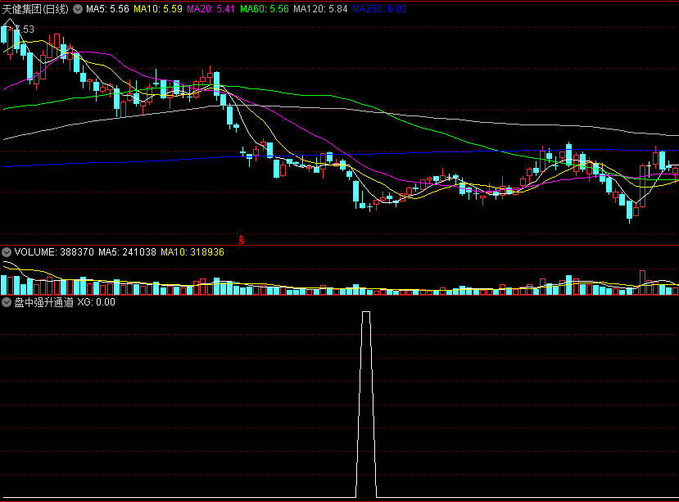Click the 天健集团(日线) stock title
The width and height of the screenshot is (679, 502).
tap(35, 9)
